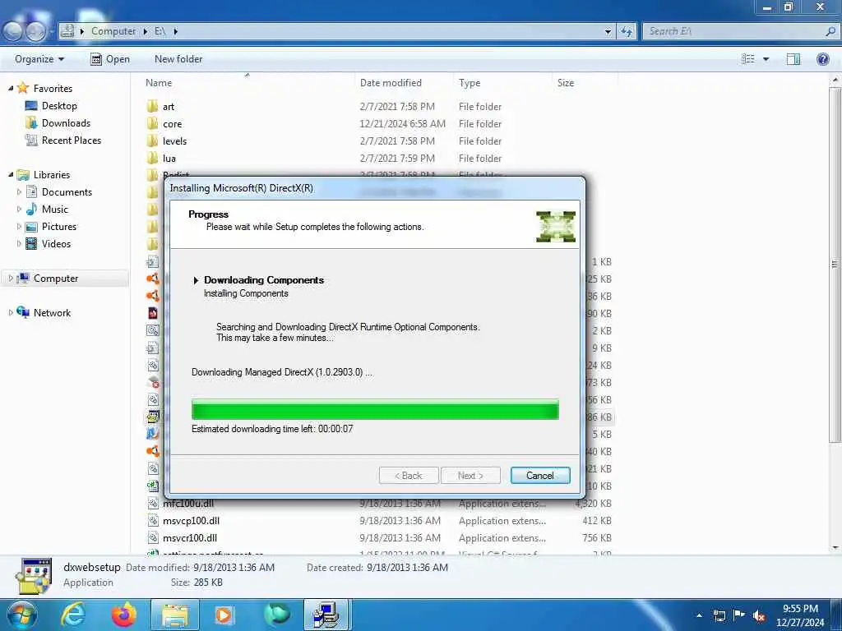Collapse the Libraries tree
The image size is (842, 631).
pos(11,174)
